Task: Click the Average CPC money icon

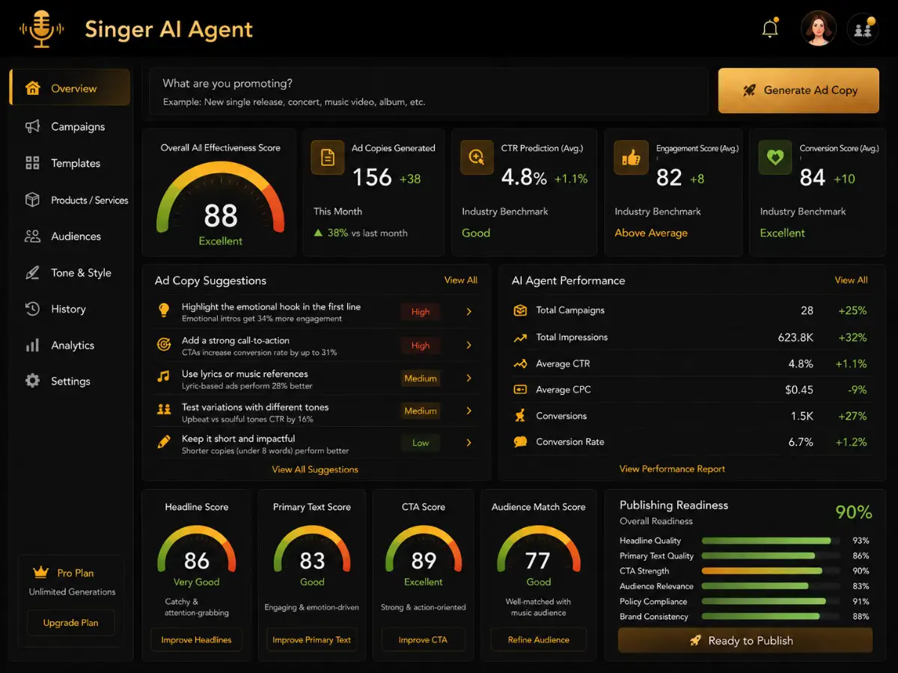Action: coord(520,390)
